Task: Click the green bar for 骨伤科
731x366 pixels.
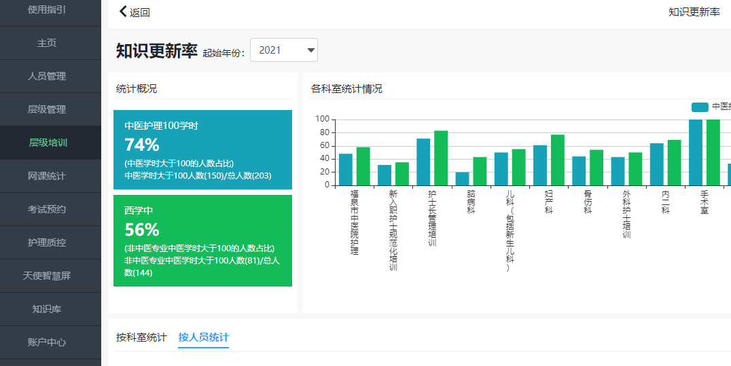Action: coord(596,167)
